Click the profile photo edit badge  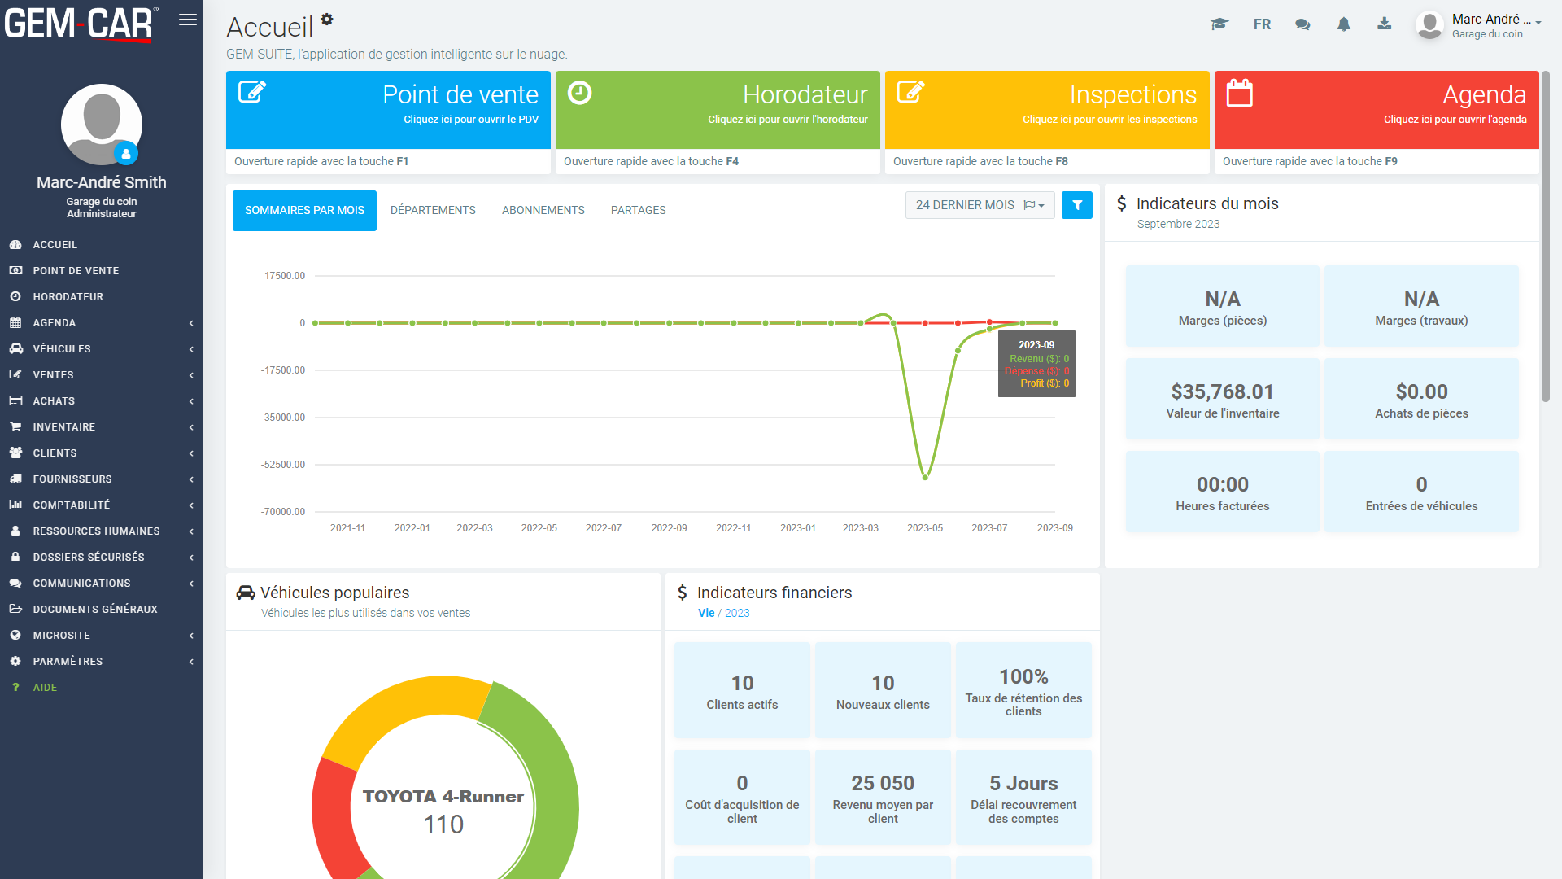coord(126,153)
